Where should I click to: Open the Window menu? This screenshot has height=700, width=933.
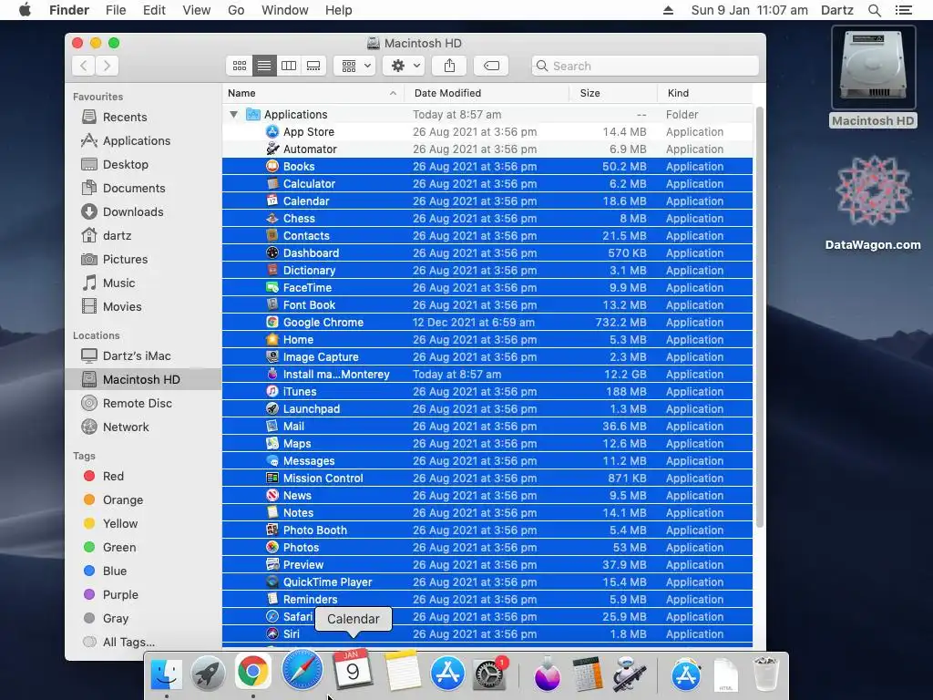pos(285,10)
